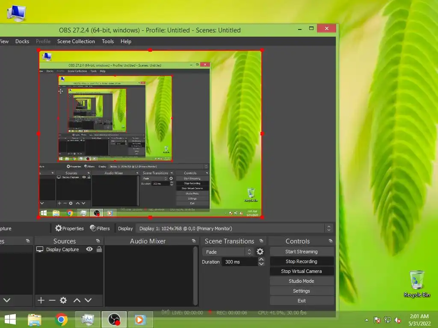Open the Tools menu
This screenshot has height=328, width=438.
[107, 41]
